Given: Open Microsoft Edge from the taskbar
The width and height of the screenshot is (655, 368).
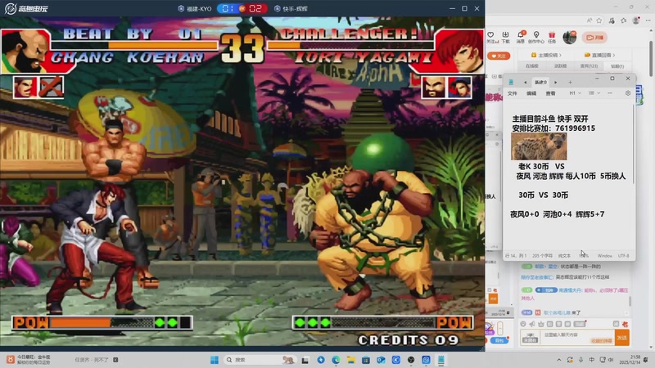Looking at the screenshot, I should click(336, 360).
